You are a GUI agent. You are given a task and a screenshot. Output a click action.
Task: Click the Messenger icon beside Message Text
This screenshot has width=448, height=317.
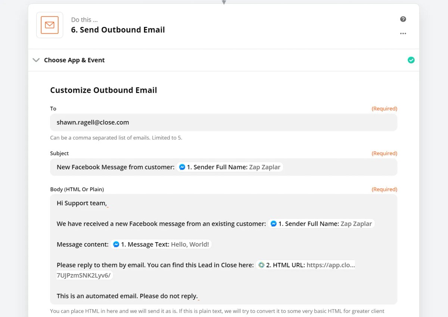(x=116, y=244)
